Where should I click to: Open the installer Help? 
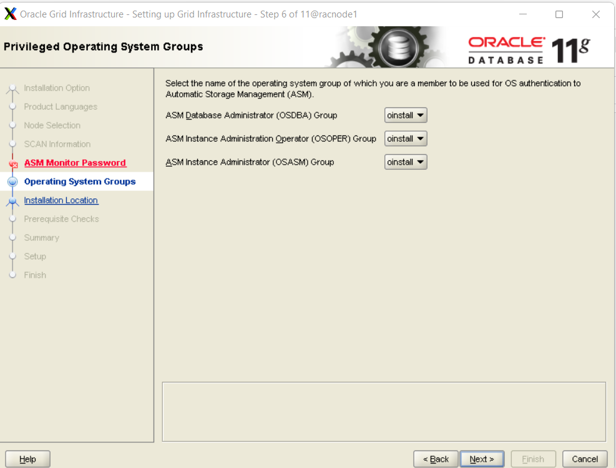(27, 459)
